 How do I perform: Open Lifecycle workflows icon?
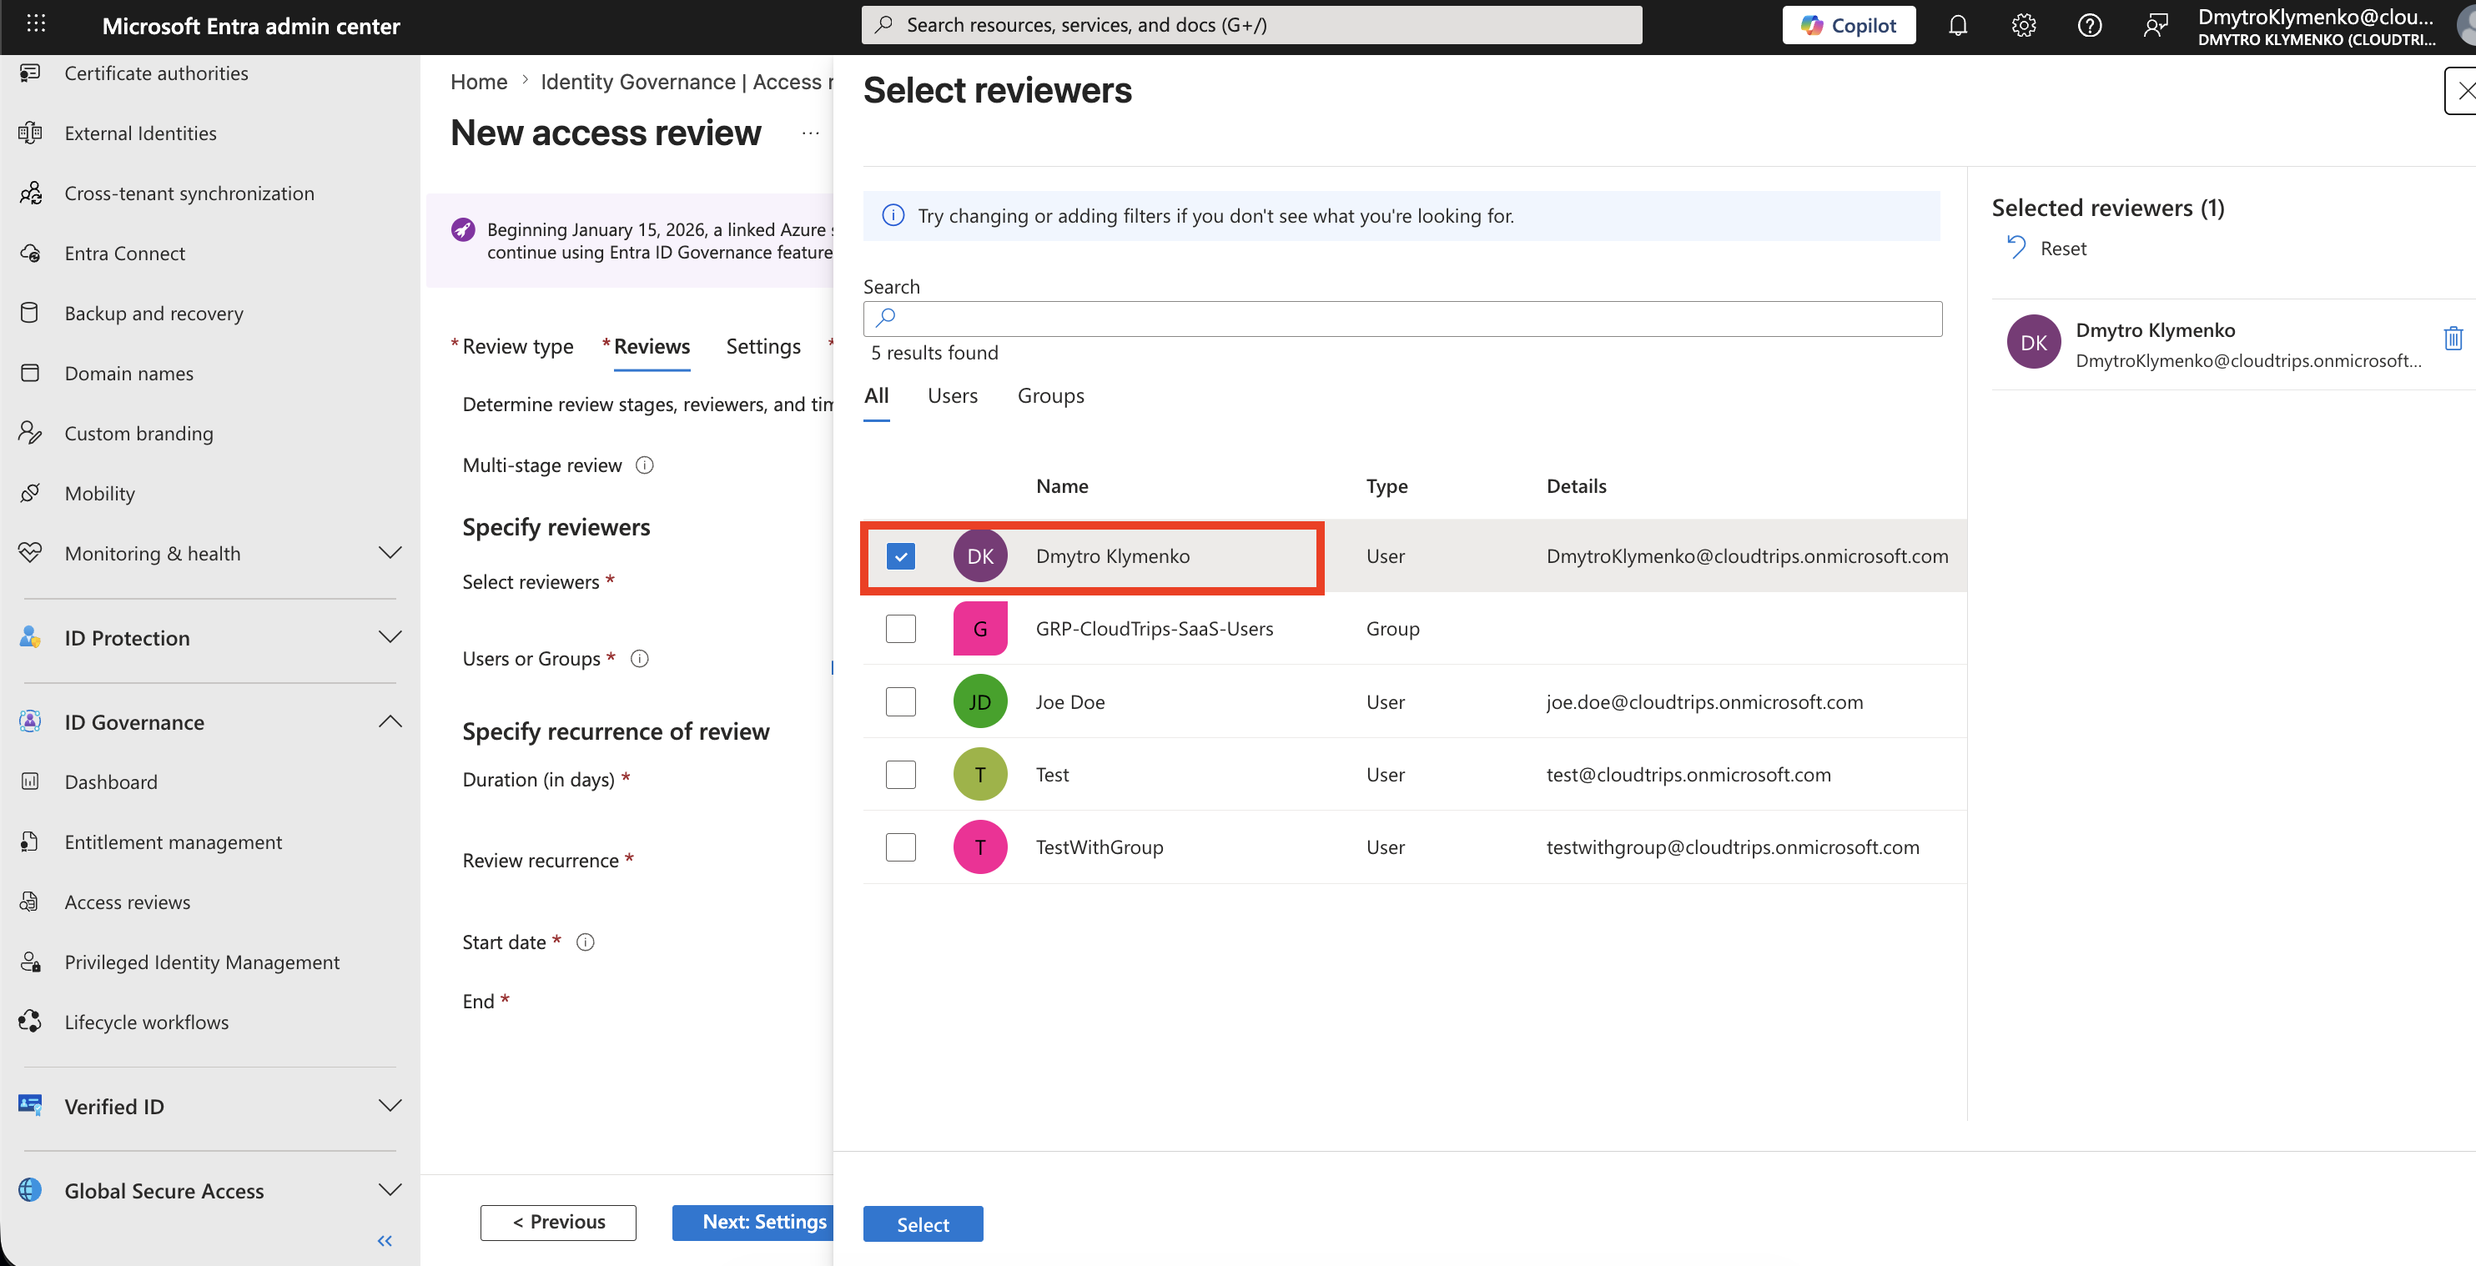pyautogui.click(x=31, y=1022)
